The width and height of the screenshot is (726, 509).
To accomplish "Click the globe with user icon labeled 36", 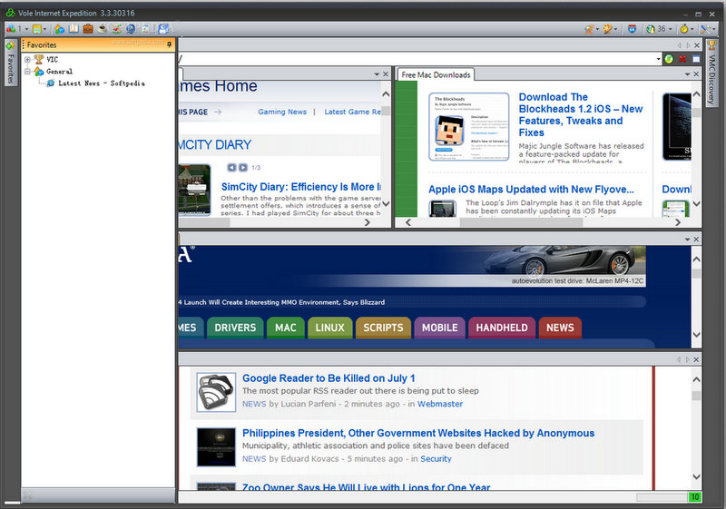I will tap(651, 29).
